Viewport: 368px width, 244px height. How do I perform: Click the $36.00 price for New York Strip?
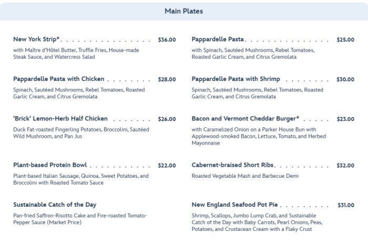point(167,39)
